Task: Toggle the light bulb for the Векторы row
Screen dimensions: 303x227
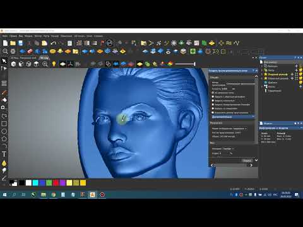Action: tap(300, 66)
